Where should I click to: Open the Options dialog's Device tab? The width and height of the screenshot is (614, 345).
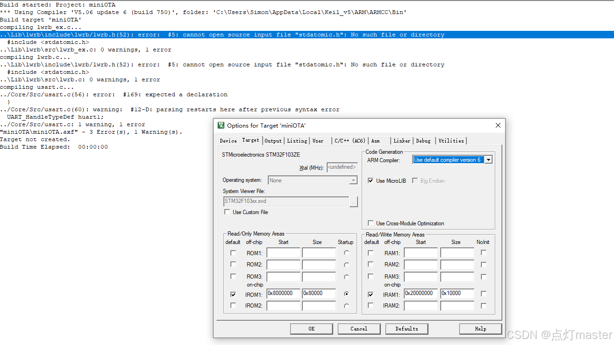pyautogui.click(x=228, y=141)
